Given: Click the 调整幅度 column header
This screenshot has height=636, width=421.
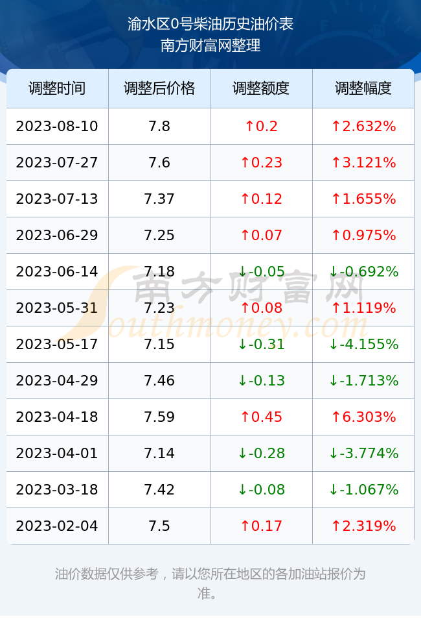Looking at the screenshot, I should (363, 88).
